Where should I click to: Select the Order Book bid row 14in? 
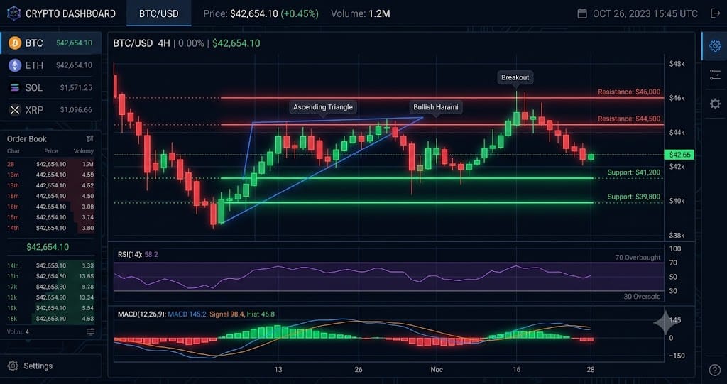(x=50, y=265)
